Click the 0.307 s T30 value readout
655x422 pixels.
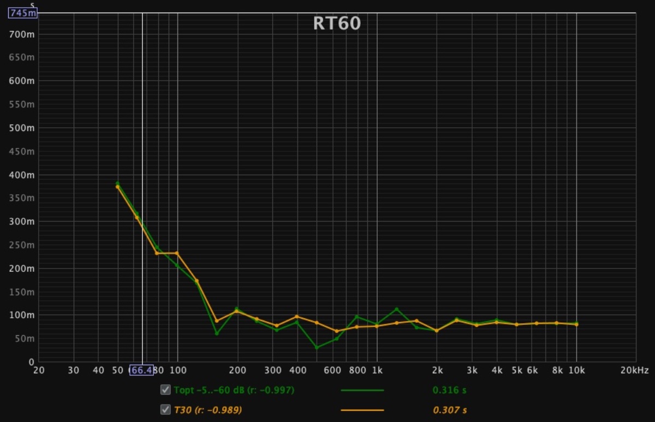[x=450, y=410]
